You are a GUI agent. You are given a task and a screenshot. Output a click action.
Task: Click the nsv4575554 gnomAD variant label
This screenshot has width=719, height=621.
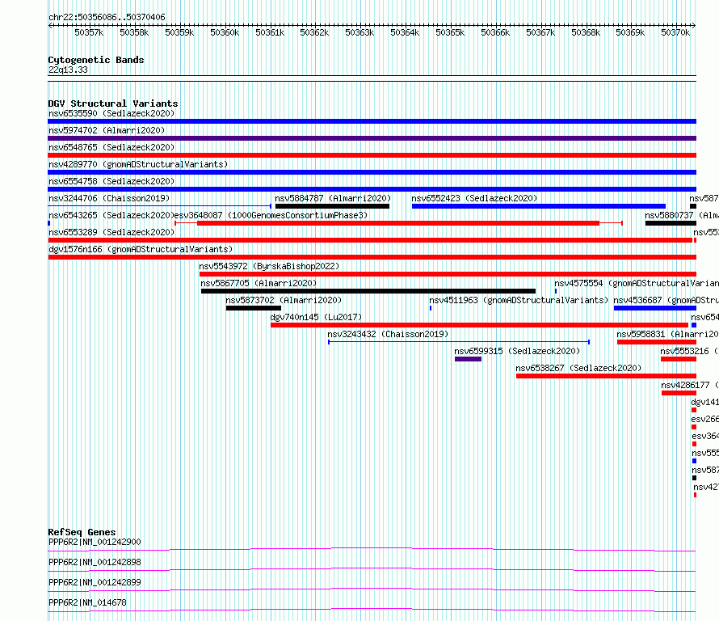click(637, 283)
